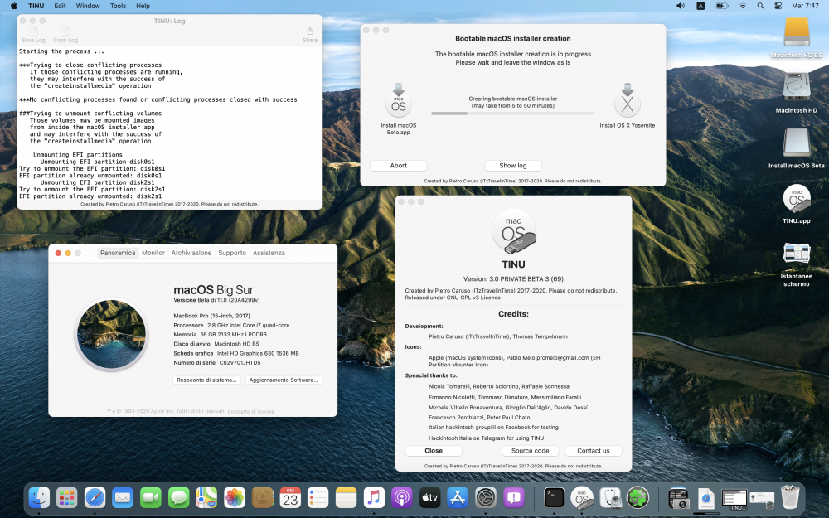Image resolution: width=829 pixels, height=518 pixels.
Task: Click the Wi-Fi icon in the menu bar
Action: (743, 6)
